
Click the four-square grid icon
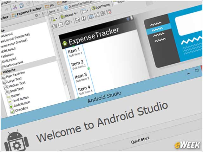[103, 13]
